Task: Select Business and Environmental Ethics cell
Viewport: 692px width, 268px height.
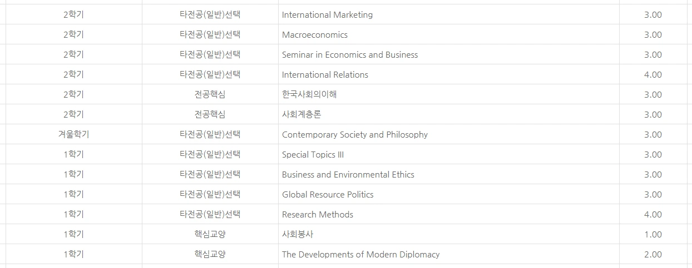Action: pos(448,174)
